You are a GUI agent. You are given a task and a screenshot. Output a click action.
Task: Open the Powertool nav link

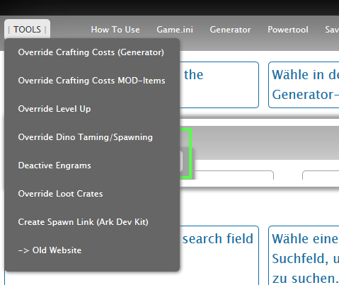coord(288,30)
